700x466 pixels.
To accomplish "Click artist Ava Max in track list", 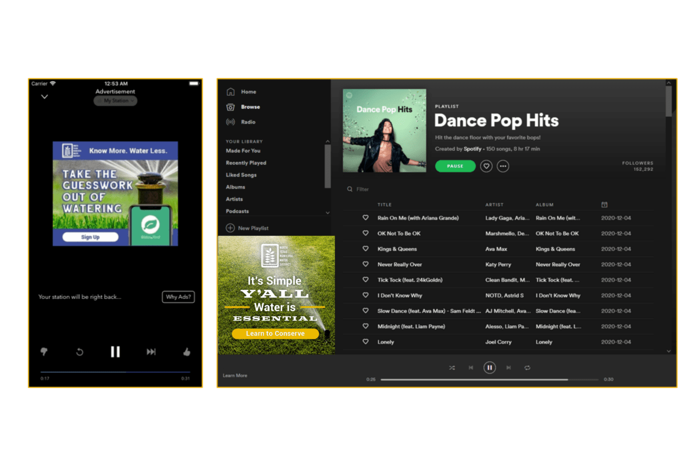I will pos(496,249).
